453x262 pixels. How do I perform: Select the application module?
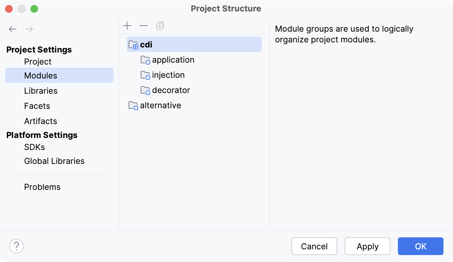pos(173,59)
